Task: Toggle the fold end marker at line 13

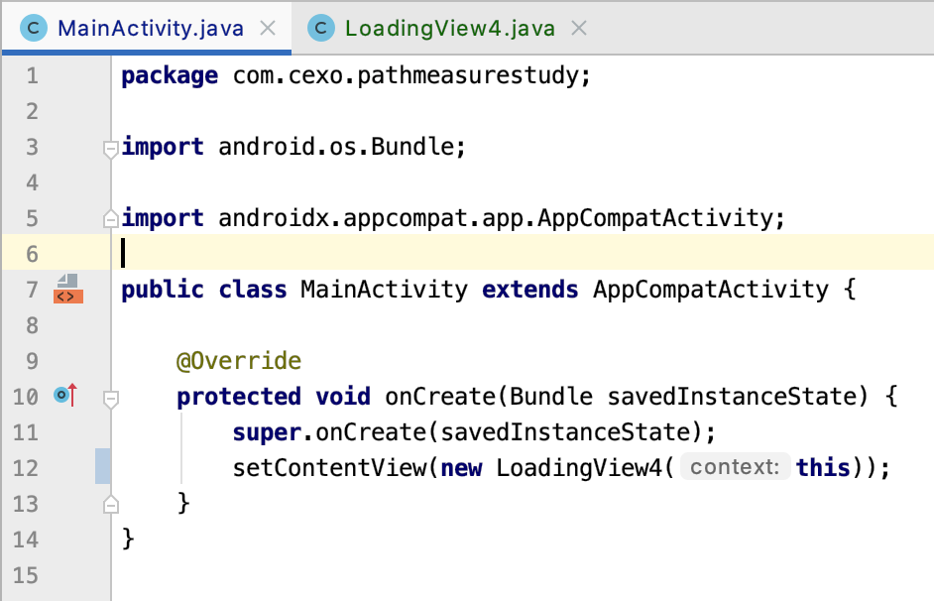Action: pyautogui.click(x=110, y=505)
